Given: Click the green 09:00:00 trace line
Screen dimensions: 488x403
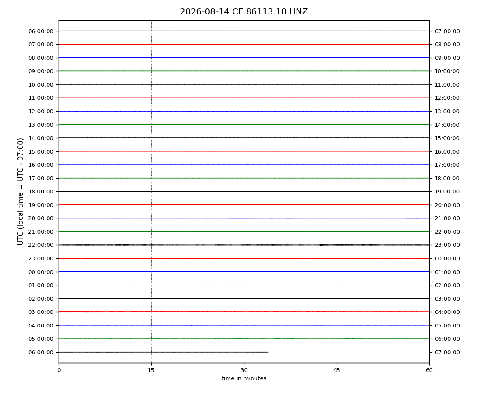Looking at the screenshot, I should (x=244, y=71).
